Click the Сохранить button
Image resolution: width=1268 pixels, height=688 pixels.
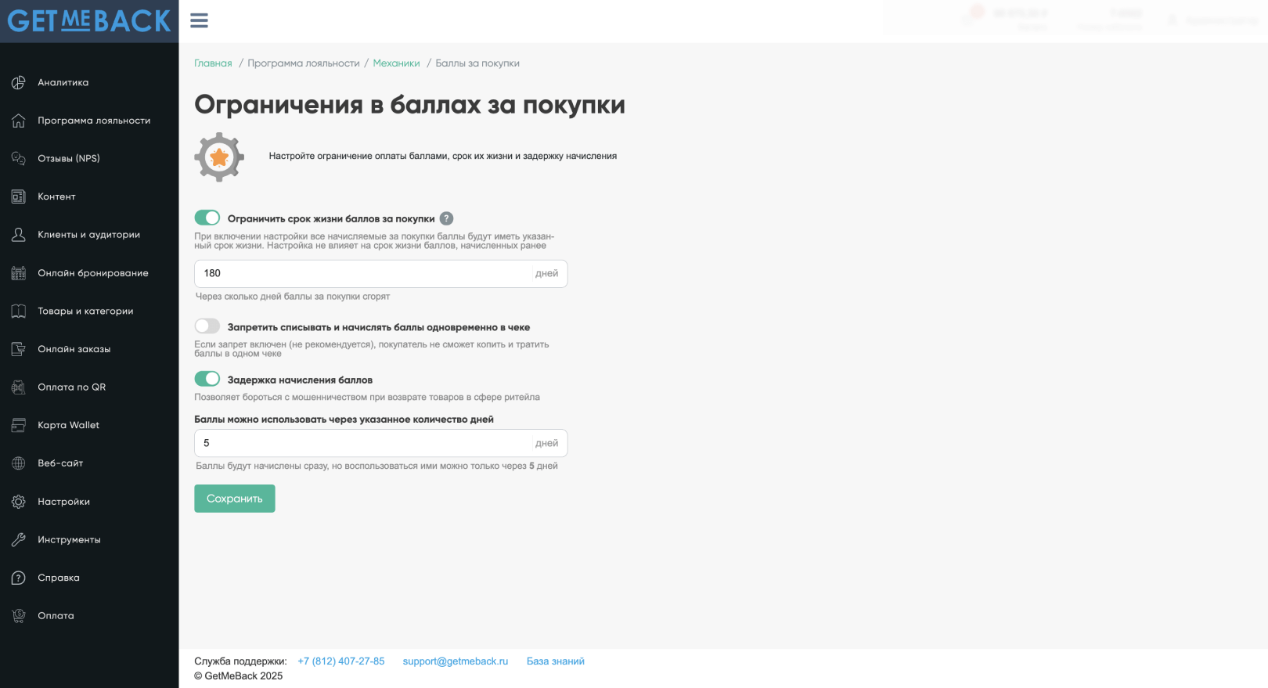point(235,499)
